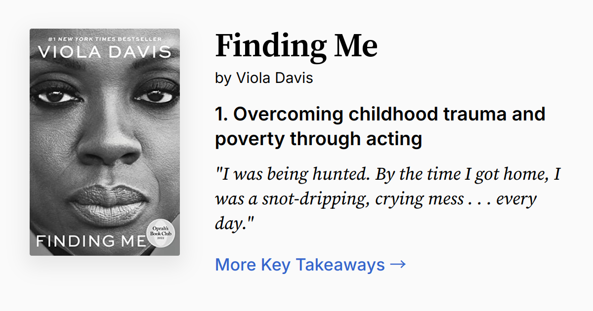Click the first key takeaway heading
593x311 pixels.
[380, 126]
